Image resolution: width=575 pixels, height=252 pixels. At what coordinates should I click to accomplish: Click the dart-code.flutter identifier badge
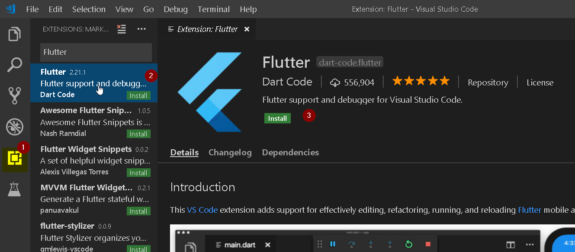tap(350, 63)
